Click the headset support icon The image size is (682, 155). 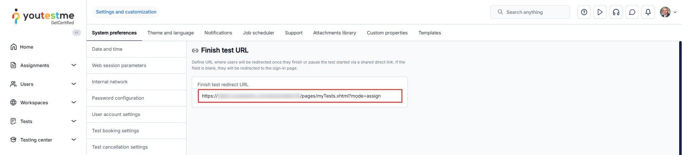pos(616,12)
